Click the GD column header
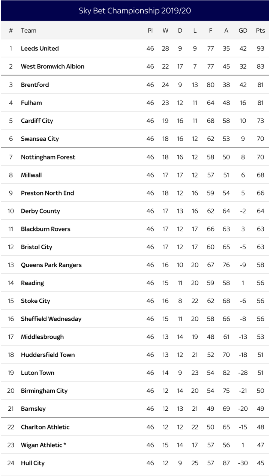The width and height of the screenshot is (270, 476). point(243,30)
